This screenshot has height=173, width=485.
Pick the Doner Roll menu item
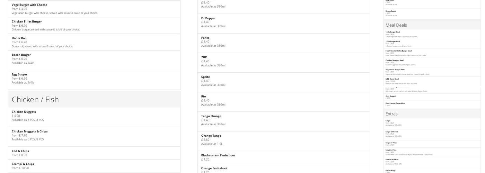[x=19, y=38]
